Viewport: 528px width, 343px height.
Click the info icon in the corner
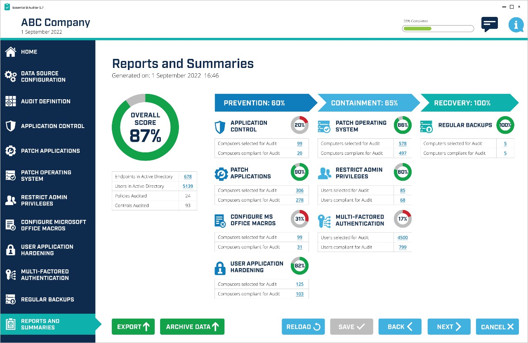click(516, 25)
